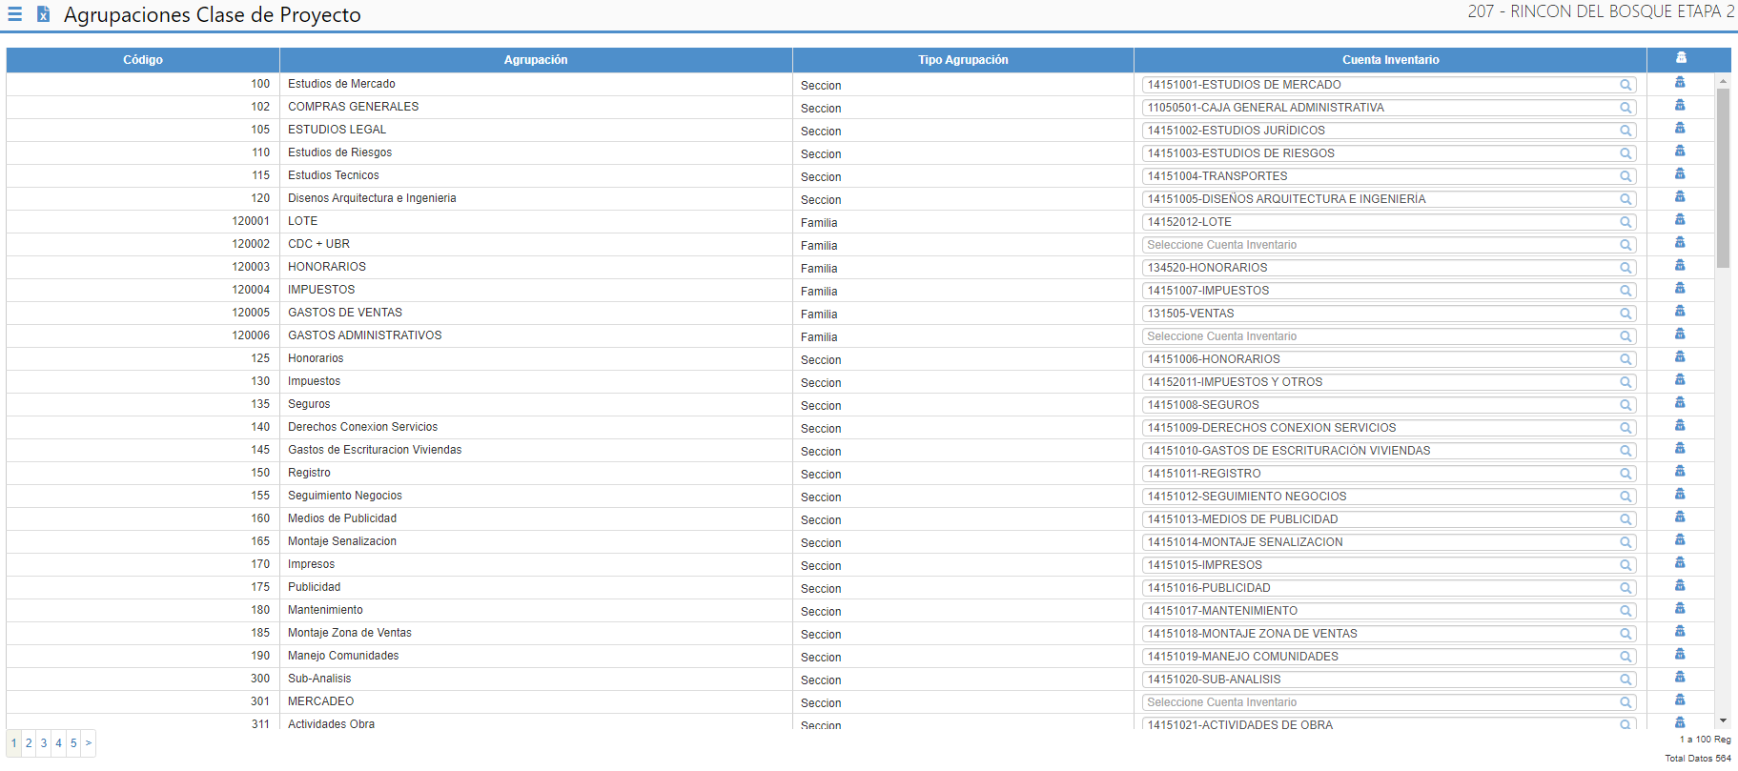Click account field 14151007-IMPUESTOS
Viewport: 1738px width, 771px height.
point(1389,291)
